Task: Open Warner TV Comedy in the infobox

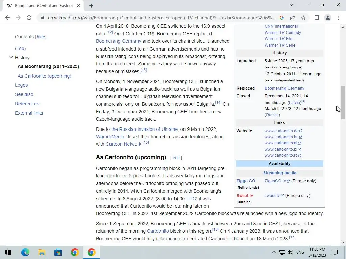Action: click(x=283, y=33)
